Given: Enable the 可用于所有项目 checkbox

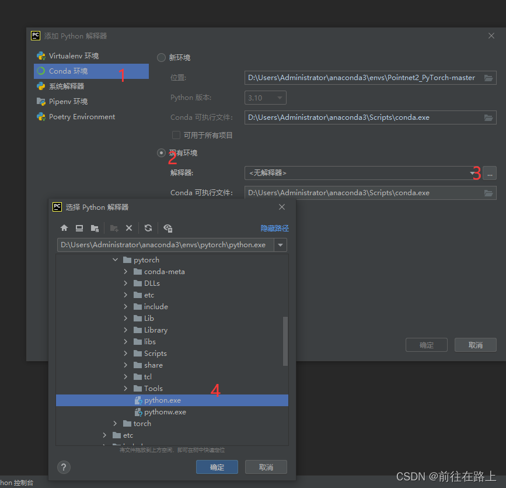Looking at the screenshot, I should click(x=176, y=135).
